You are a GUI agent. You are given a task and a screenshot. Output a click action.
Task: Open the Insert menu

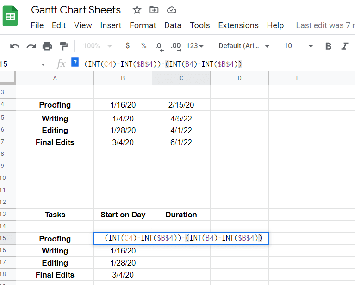pyautogui.click(x=111, y=25)
